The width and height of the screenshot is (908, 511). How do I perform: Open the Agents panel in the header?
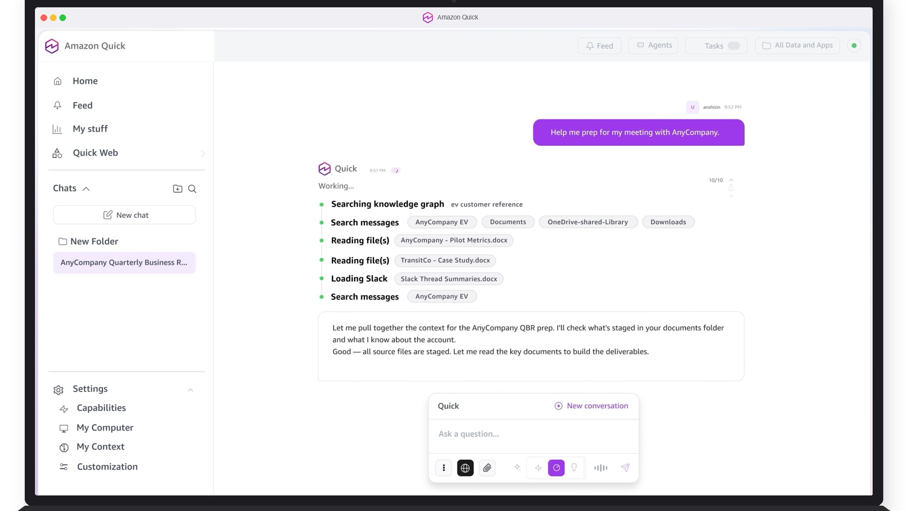(653, 45)
